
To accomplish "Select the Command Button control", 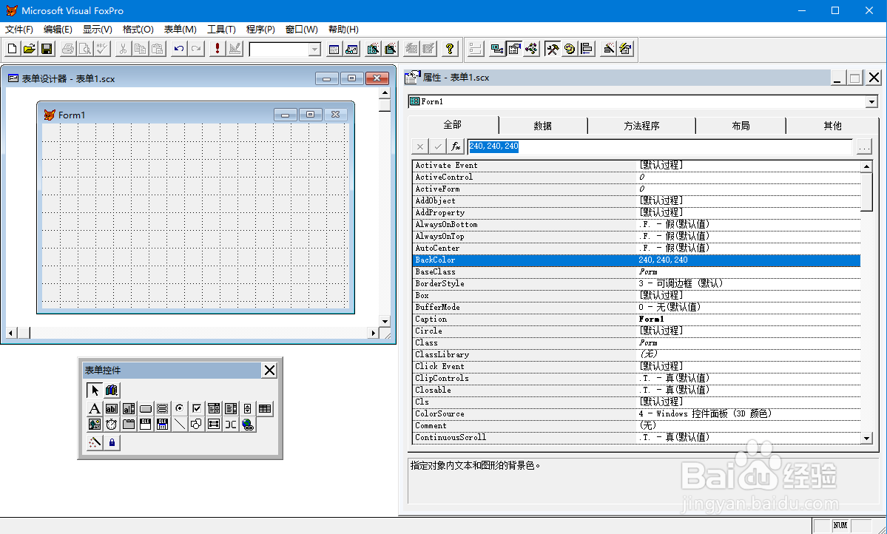I will [x=146, y=408].
